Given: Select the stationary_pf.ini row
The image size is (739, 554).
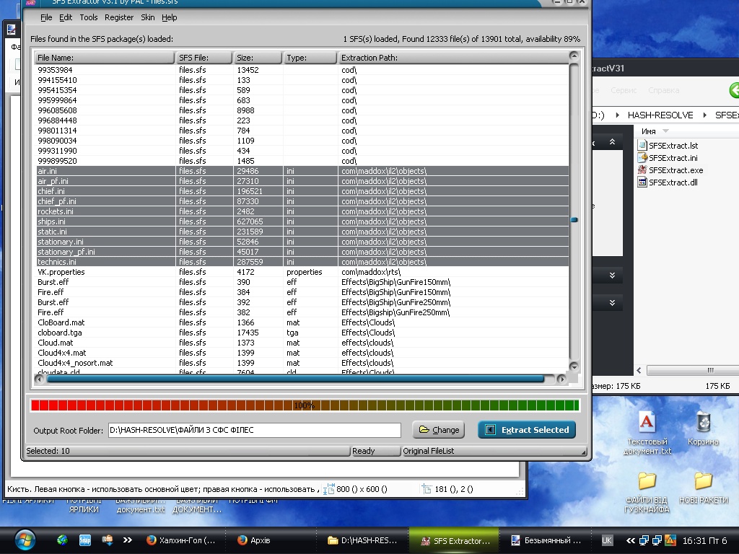Looking at the screenshot, I should [302, 252].
